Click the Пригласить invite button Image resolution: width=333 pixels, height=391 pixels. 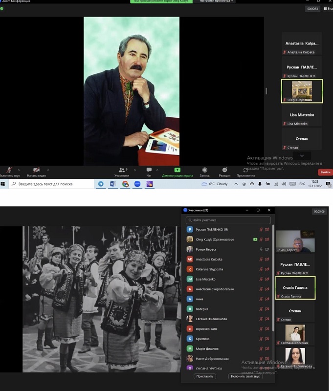click(x=204, y=376)
